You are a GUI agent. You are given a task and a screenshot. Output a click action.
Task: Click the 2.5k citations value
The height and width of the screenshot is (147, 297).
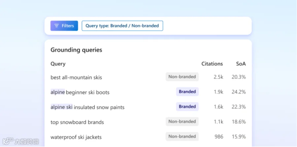(218, 77)
